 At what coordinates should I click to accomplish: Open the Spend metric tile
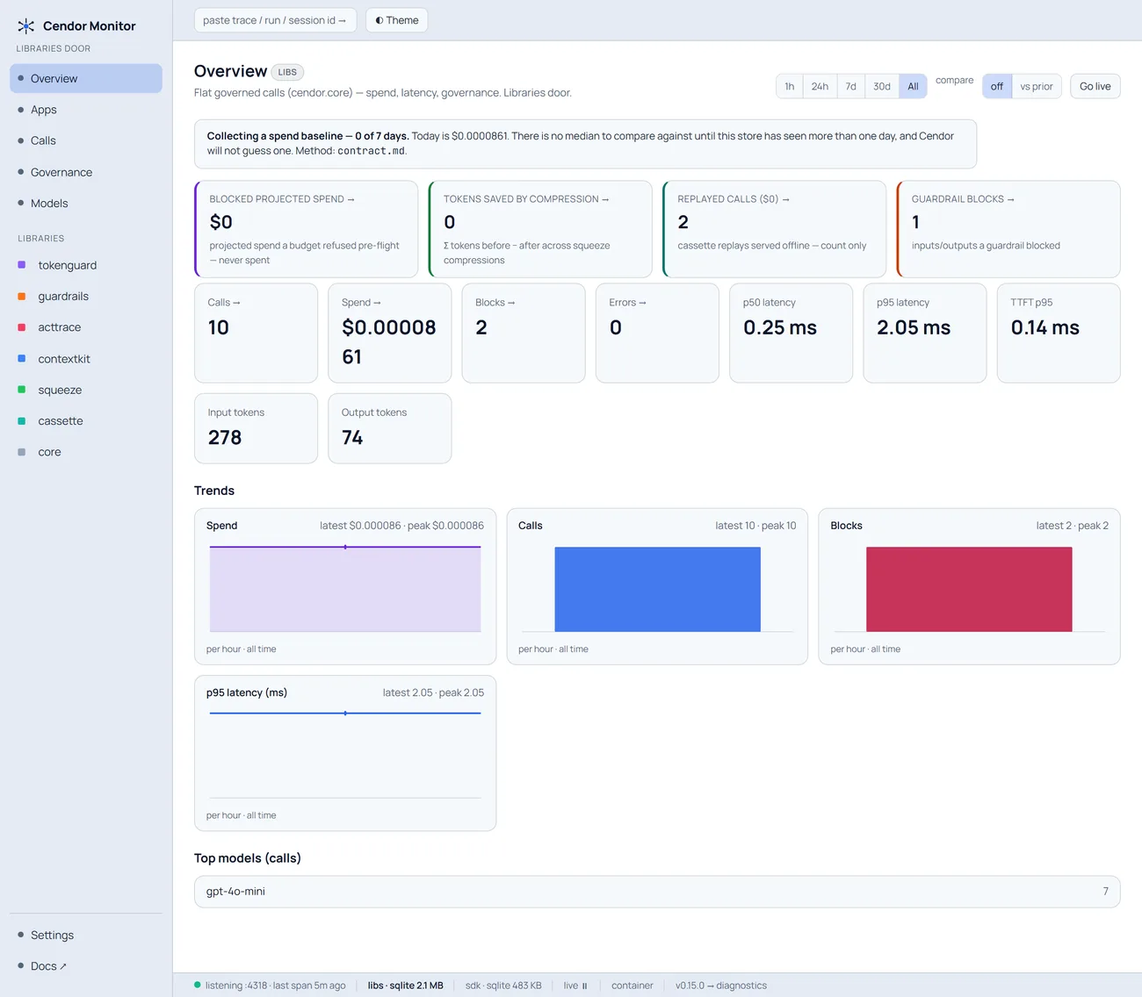(x=390, y=333)
